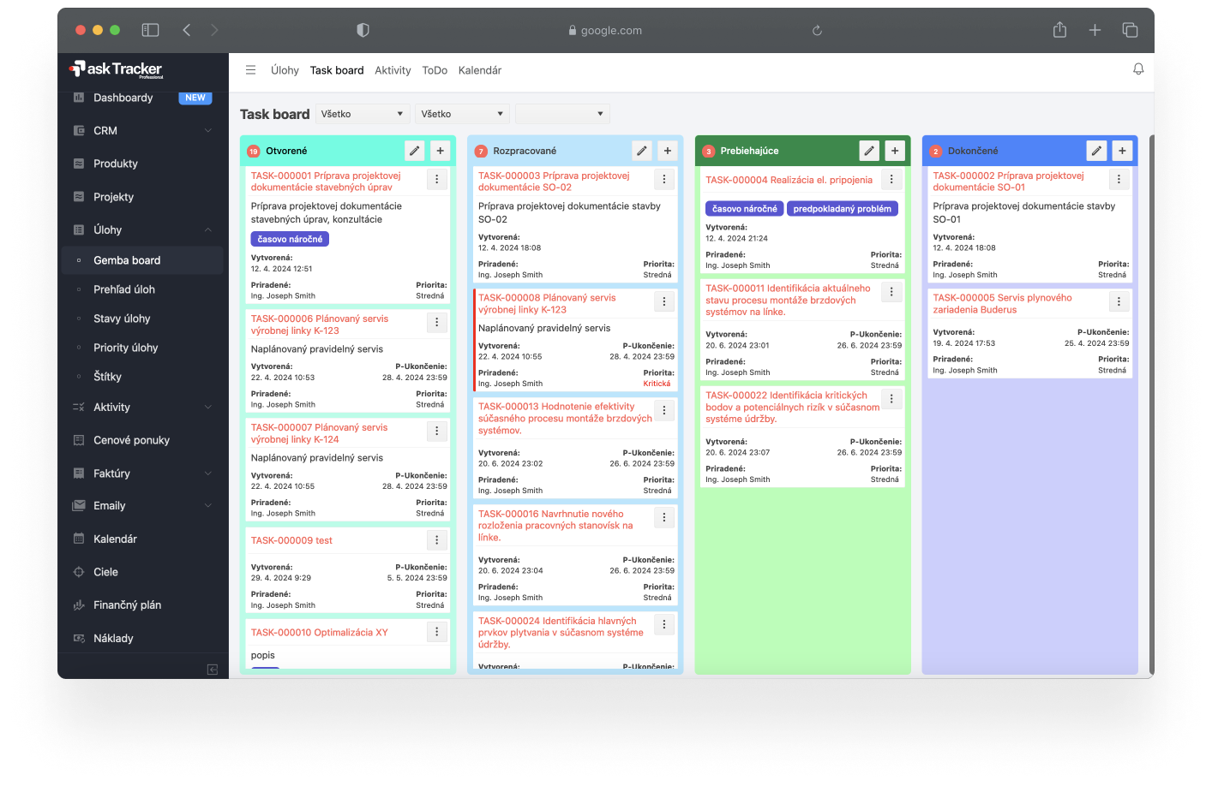Click the Task Tracker logo
This screenshot has height=786, width=1212.
pos(117,68)
